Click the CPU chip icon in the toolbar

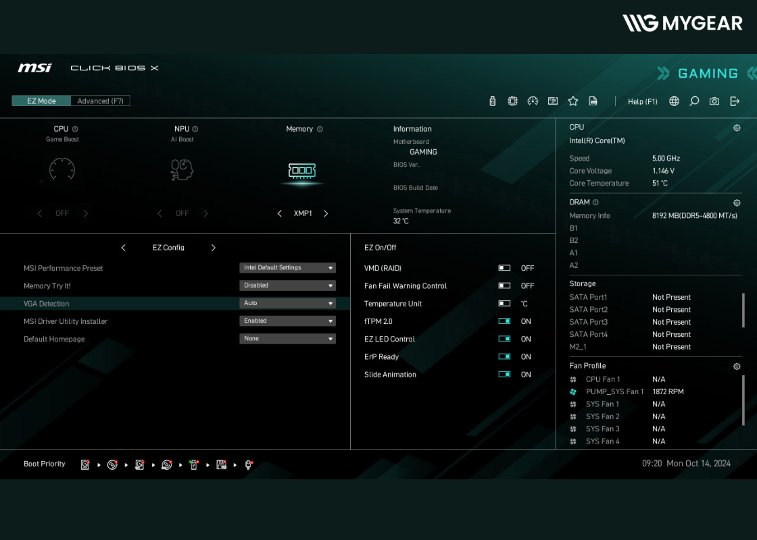click(513, 101)
